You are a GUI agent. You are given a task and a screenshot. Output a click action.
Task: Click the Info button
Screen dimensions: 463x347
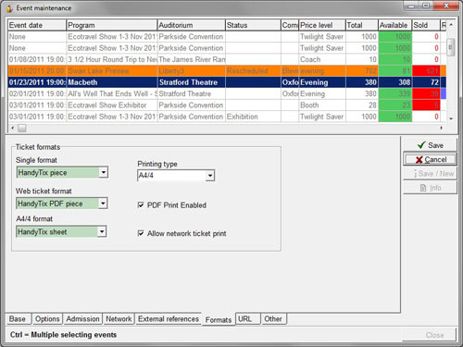(430, 188)
